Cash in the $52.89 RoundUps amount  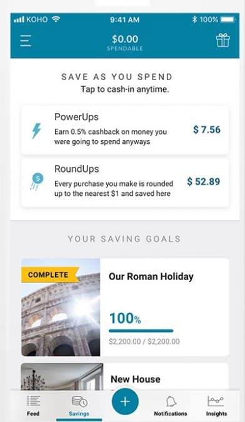[204, 182]
